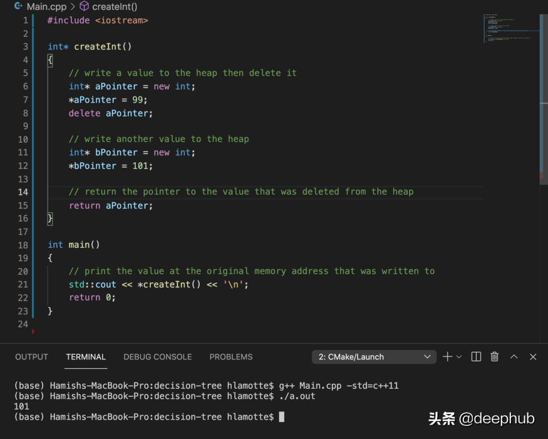Click the '101' terminal output
The image size is (548, 439).
tap(22, 406)
